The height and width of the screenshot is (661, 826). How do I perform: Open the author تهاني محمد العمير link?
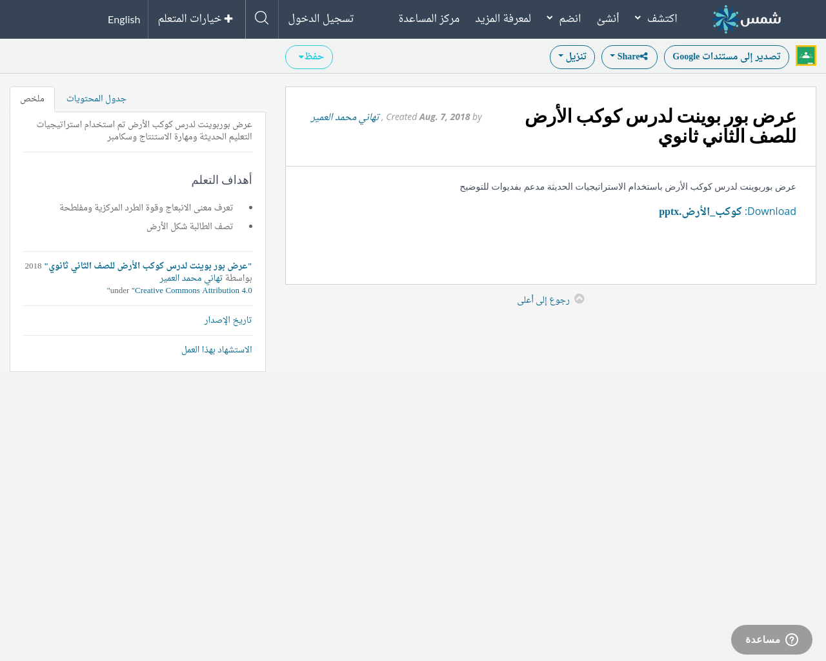click(345, 117)
